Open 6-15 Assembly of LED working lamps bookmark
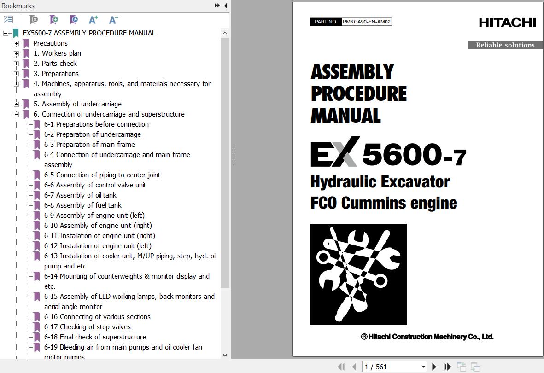Image resolution: width=544 pixels, height=373 pixels. [129, 302]
